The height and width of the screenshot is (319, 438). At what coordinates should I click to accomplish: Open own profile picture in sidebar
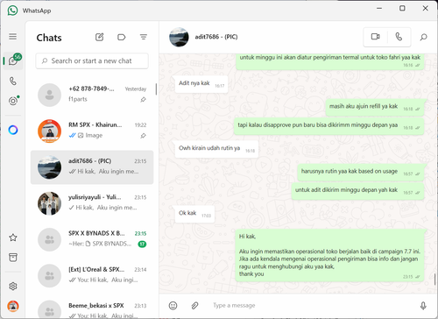pyautogui.click(x=13, y=306)
